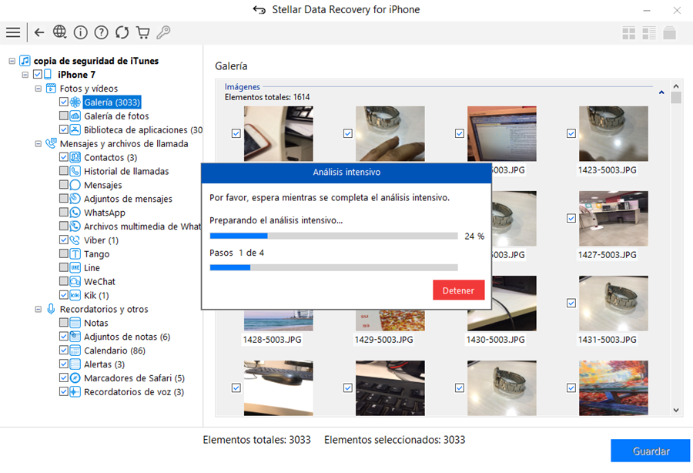This screenshot has width=693, height=473.
Task: Click the back arrow icon
Action: 39,32
